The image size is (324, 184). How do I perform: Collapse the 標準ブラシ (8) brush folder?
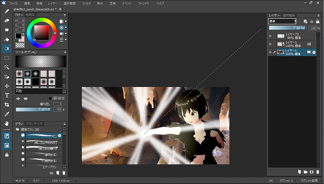point(18,129)
